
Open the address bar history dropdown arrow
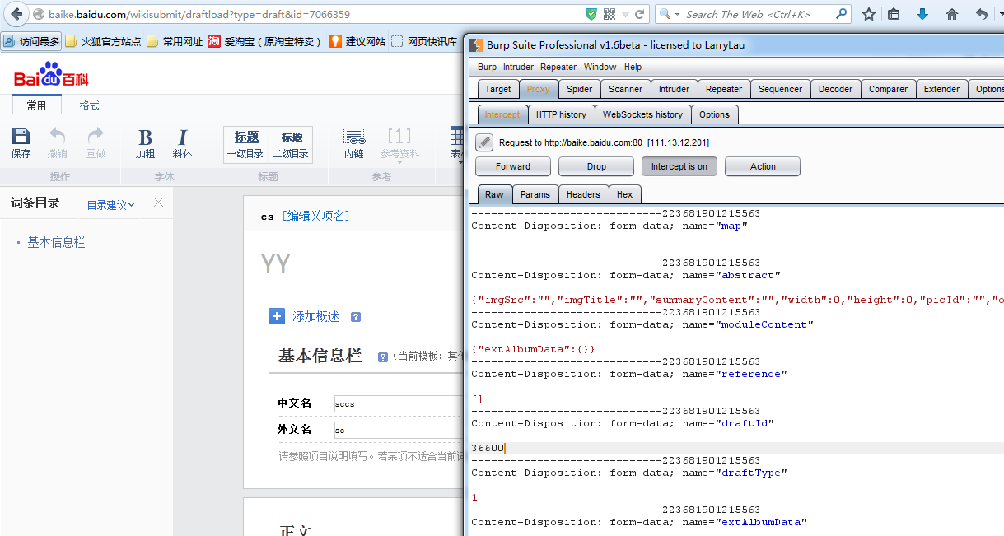point(625,14)
